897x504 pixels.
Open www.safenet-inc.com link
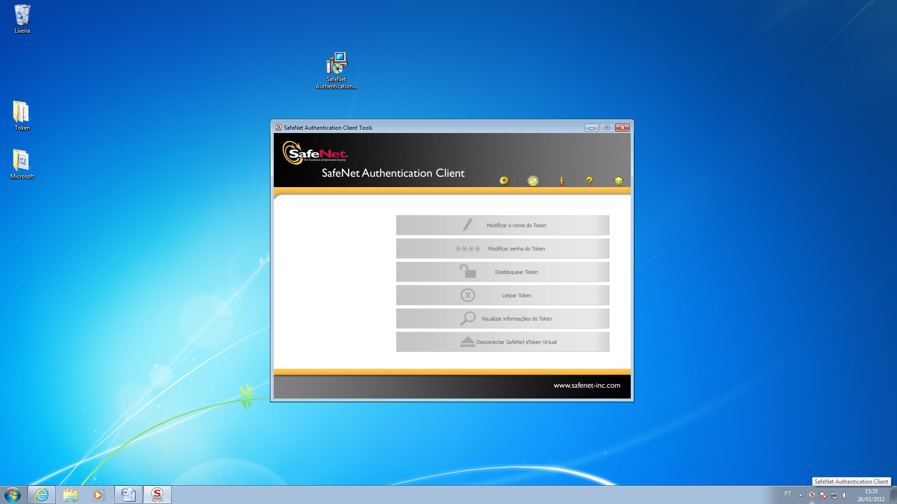tap(587, 385)
